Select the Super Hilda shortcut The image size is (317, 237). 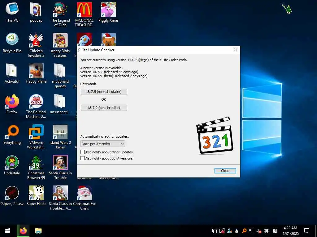pyautogui.click(x=36, y=196)
